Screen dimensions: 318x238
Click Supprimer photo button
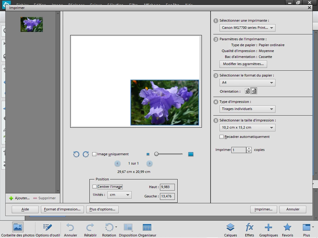point(44,198)
